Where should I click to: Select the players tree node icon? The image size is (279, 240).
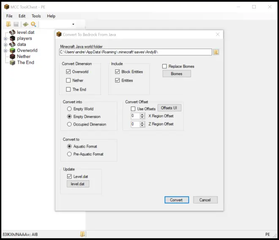pos(12,38)
